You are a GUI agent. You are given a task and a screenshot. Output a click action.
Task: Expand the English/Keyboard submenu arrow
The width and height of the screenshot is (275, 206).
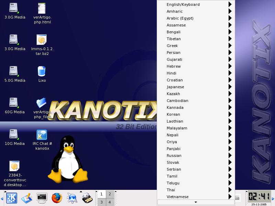pyautogui.click(x=230, y=4)
